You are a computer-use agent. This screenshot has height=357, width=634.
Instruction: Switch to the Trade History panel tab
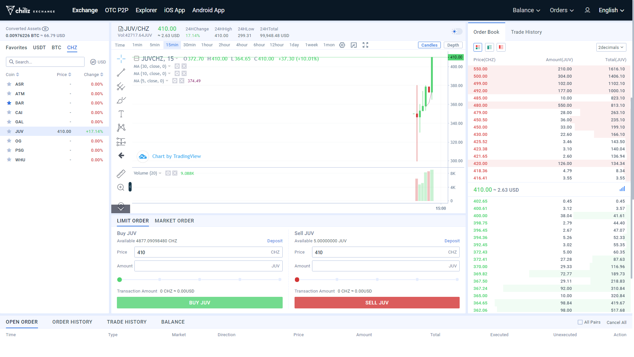[x=526, y=32]
